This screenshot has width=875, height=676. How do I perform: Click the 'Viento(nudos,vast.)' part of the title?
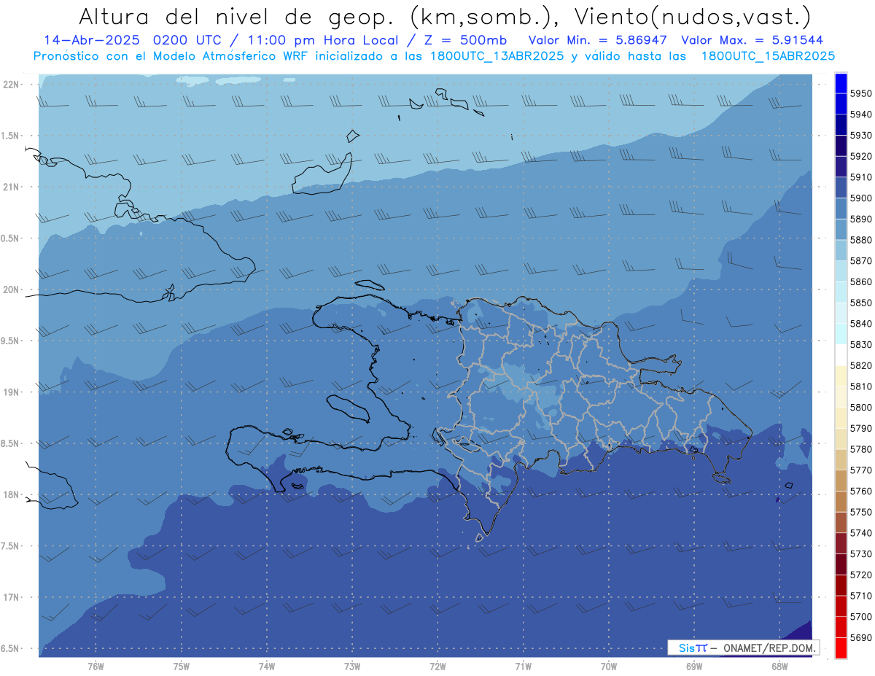693,16
